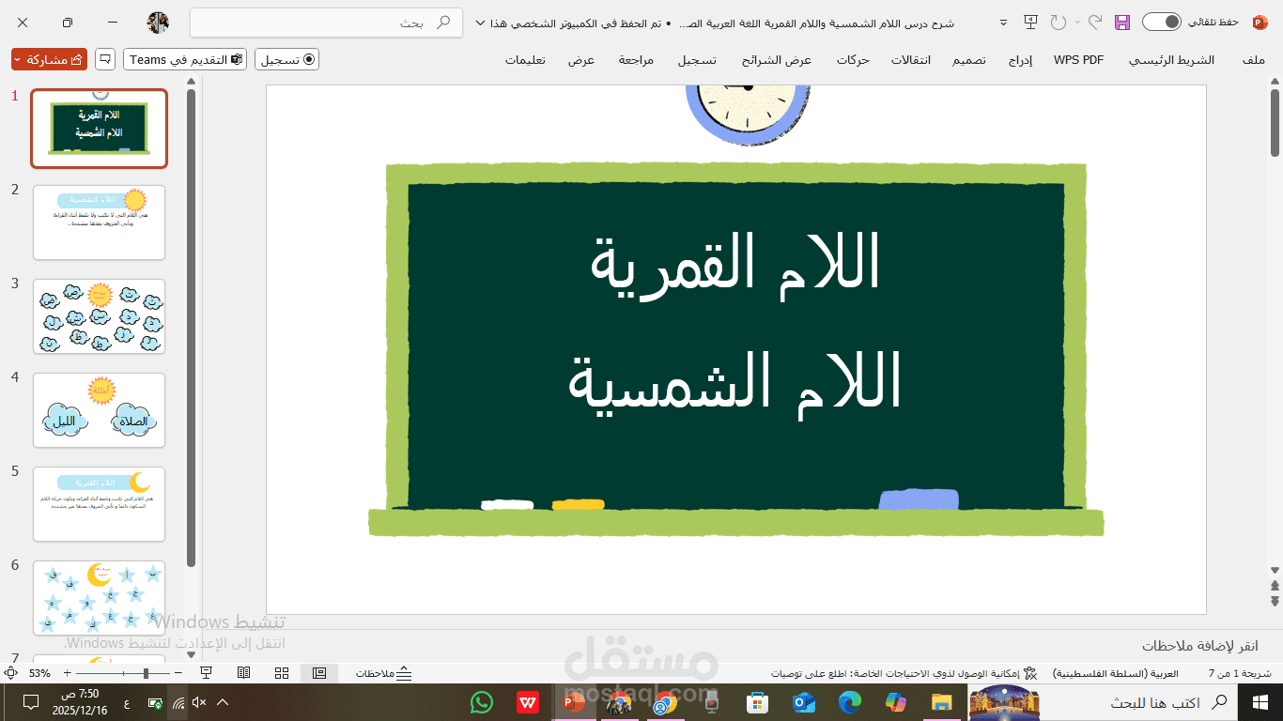1283x721 pixels.
Task: Click the بحث search box
Action: point(326,23)
